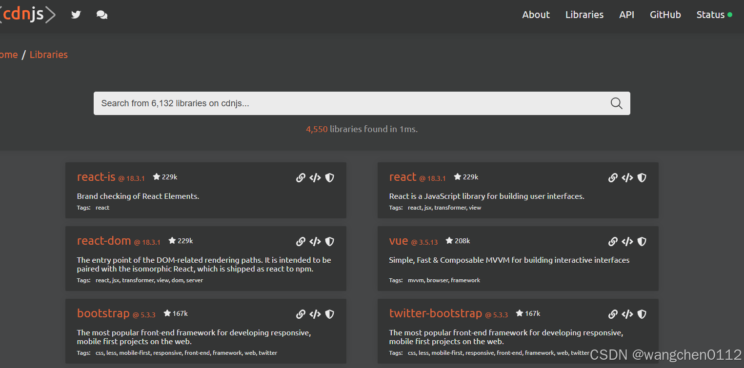Copy script tag icon for react-is
The height and width of the screenshot is (368, 744).
(315, 178)
